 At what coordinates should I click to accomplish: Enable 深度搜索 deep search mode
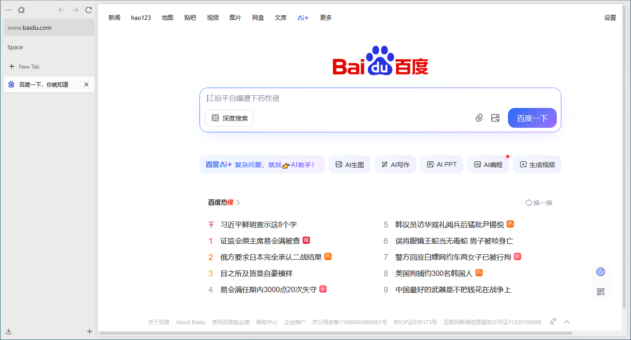[229, 118]
